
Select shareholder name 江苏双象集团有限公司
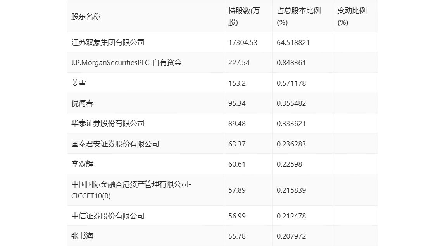(108, 42)
